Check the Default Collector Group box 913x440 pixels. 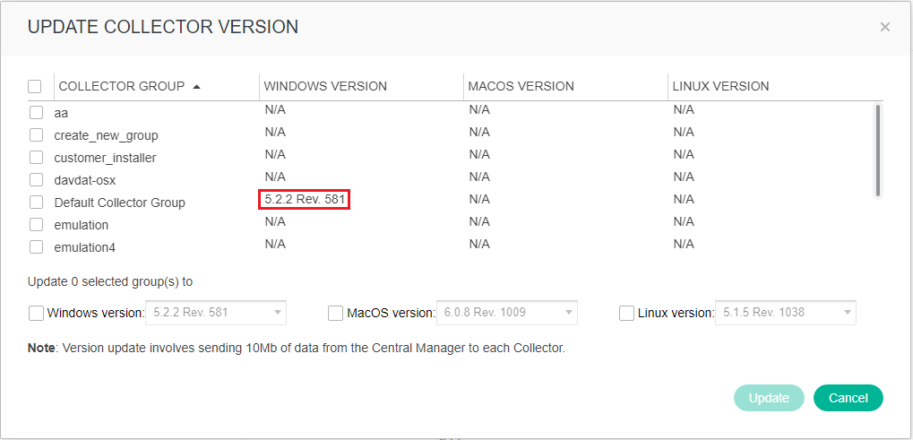(x=37, y=203)
